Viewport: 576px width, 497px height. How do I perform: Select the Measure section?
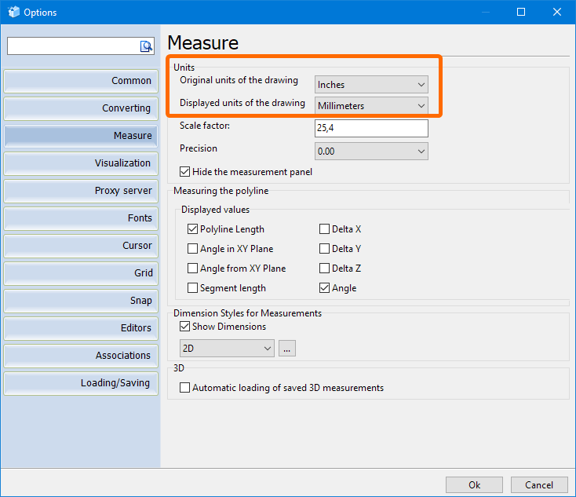(x=81, y=136)
